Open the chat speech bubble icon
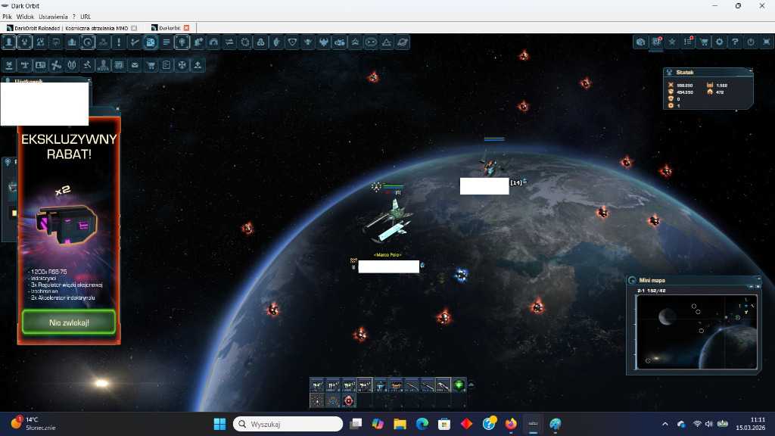Viewport: 775px width, 436px height. 56,42
